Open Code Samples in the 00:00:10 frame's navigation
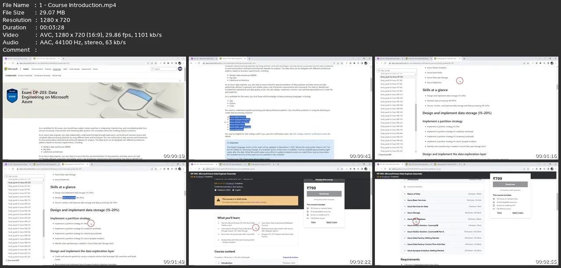This screenshot has height=268, width=561. click(x=75, y=69)
